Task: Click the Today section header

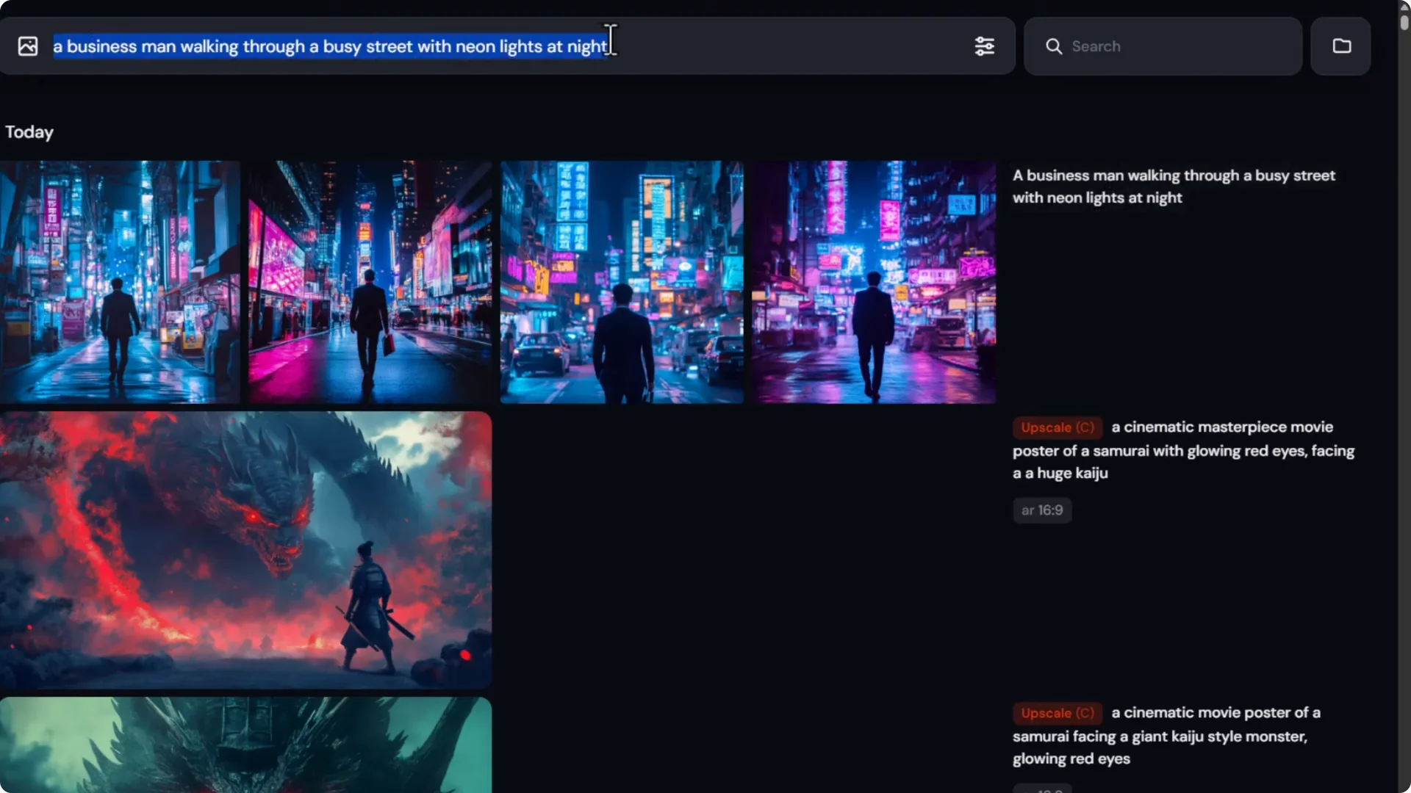Action: pos(29,132)
